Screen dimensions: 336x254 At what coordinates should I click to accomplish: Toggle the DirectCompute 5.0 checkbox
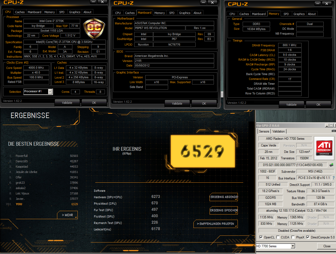tap(308, 237)
